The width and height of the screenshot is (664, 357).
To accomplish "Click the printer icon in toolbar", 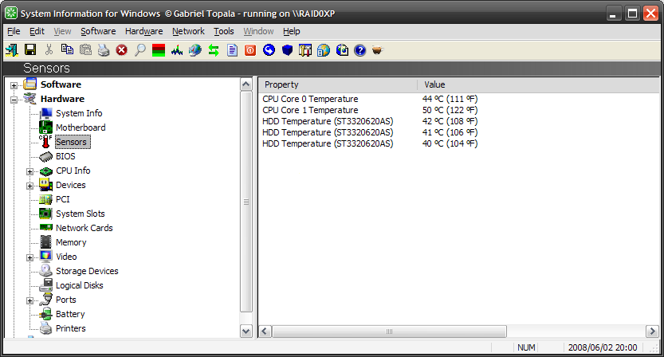I will pyautogui.click(x=104, y=50).
